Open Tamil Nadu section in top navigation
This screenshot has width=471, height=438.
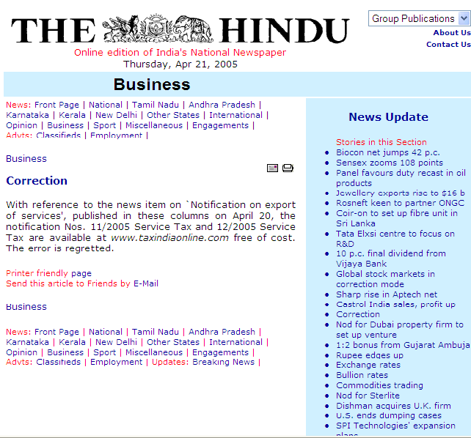point(153,105)
